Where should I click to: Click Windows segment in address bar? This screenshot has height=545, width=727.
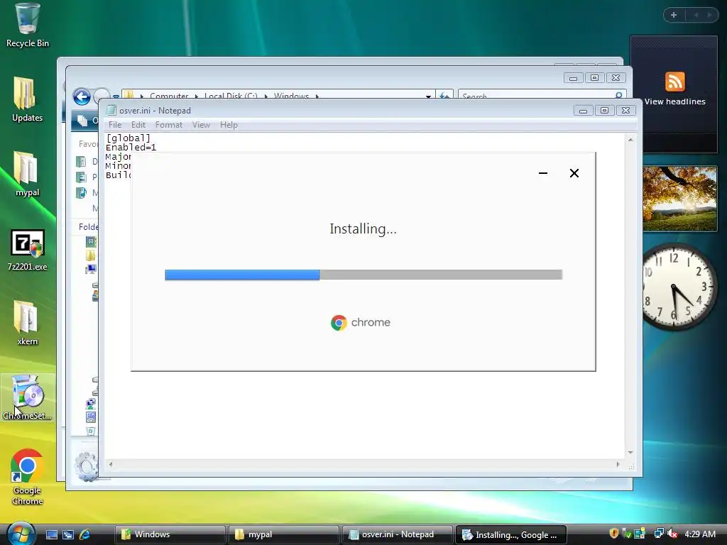291,96
